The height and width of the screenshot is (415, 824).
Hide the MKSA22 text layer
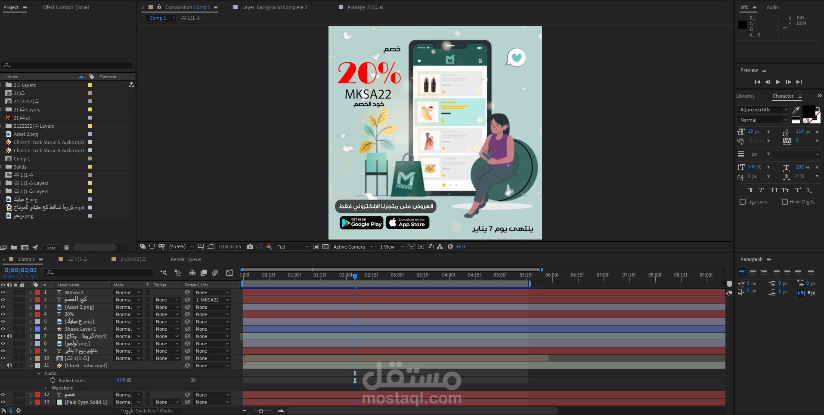[3, 292]
